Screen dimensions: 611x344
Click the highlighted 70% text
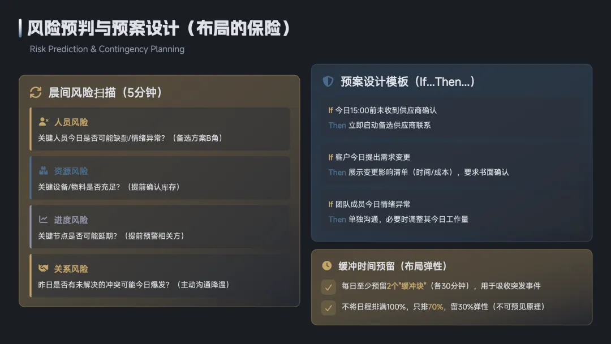coord(435,307)
